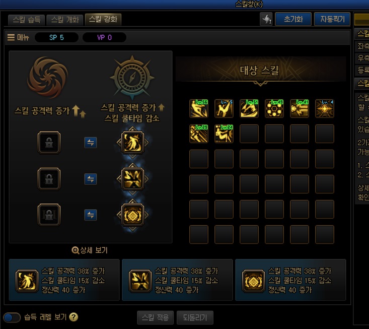Swap enhancement type for the first skill row
The image size is (369, 329).
tap(91, 143)
